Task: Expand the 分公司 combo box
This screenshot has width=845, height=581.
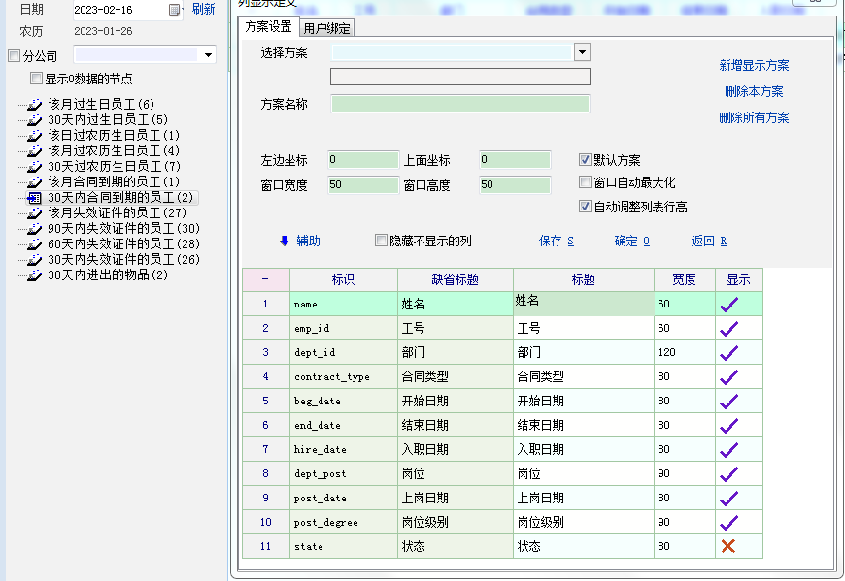Action: coord(208,56)
